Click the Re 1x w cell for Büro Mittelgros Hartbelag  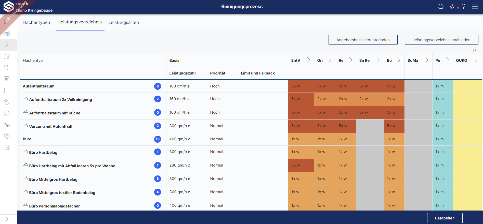click(346, 179)
